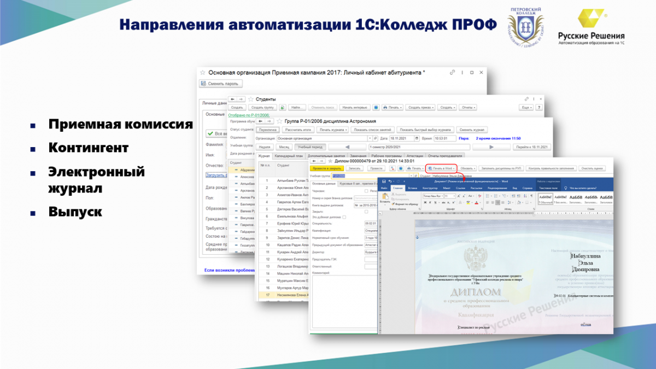Click the Сменить пароль button
The image size is (656, 369).
[221, 84]
